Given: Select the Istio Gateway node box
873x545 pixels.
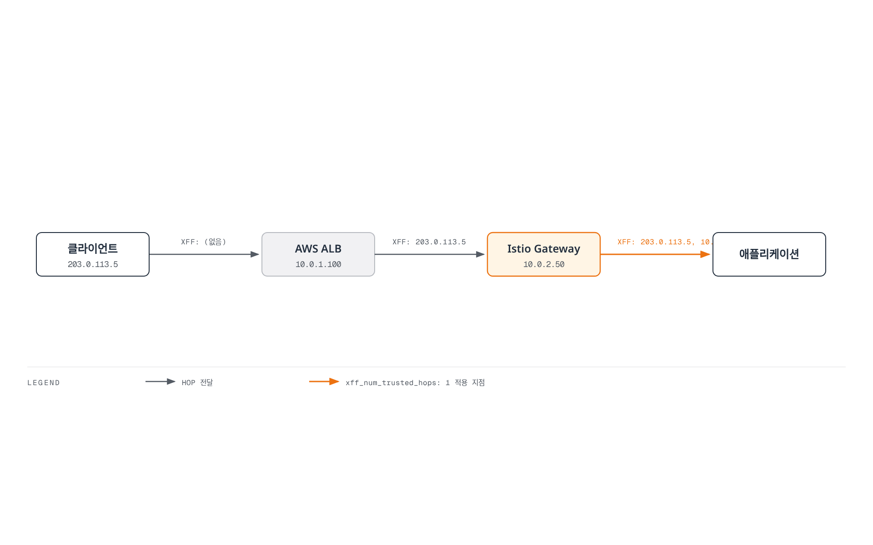Looking at the screenshot, I should click(544, 254).
